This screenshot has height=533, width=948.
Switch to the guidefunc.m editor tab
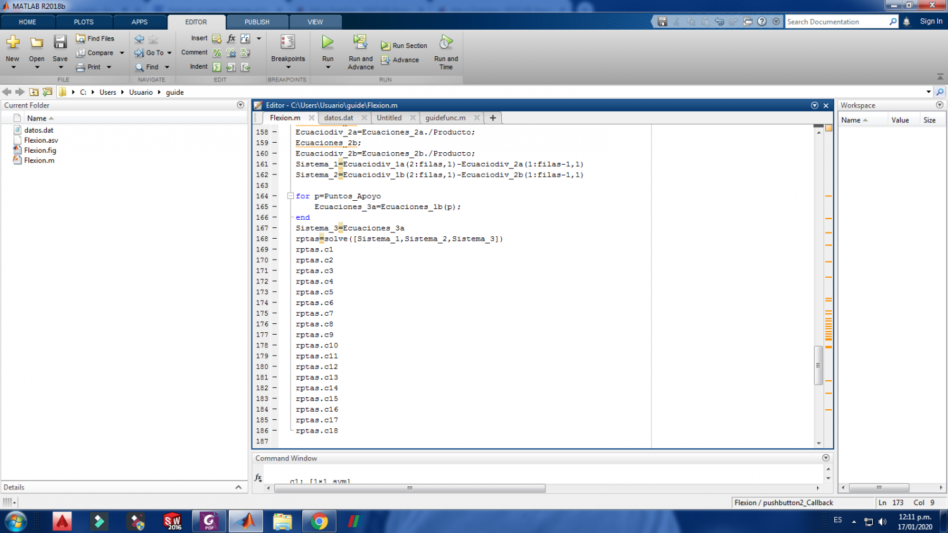click(446, 118)
